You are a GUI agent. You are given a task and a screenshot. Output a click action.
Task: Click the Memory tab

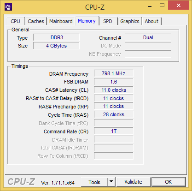click(x=87, y=21)
